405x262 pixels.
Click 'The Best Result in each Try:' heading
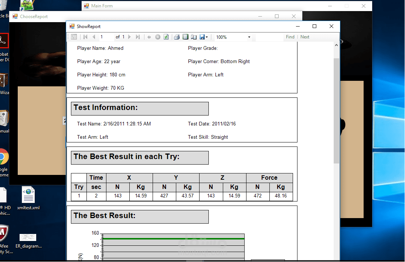tap(126, 156)
